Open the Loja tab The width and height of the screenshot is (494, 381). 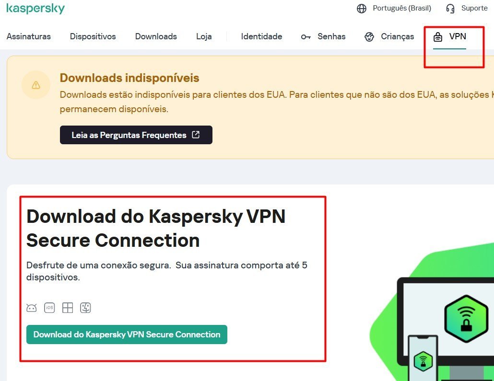[204, 36]
